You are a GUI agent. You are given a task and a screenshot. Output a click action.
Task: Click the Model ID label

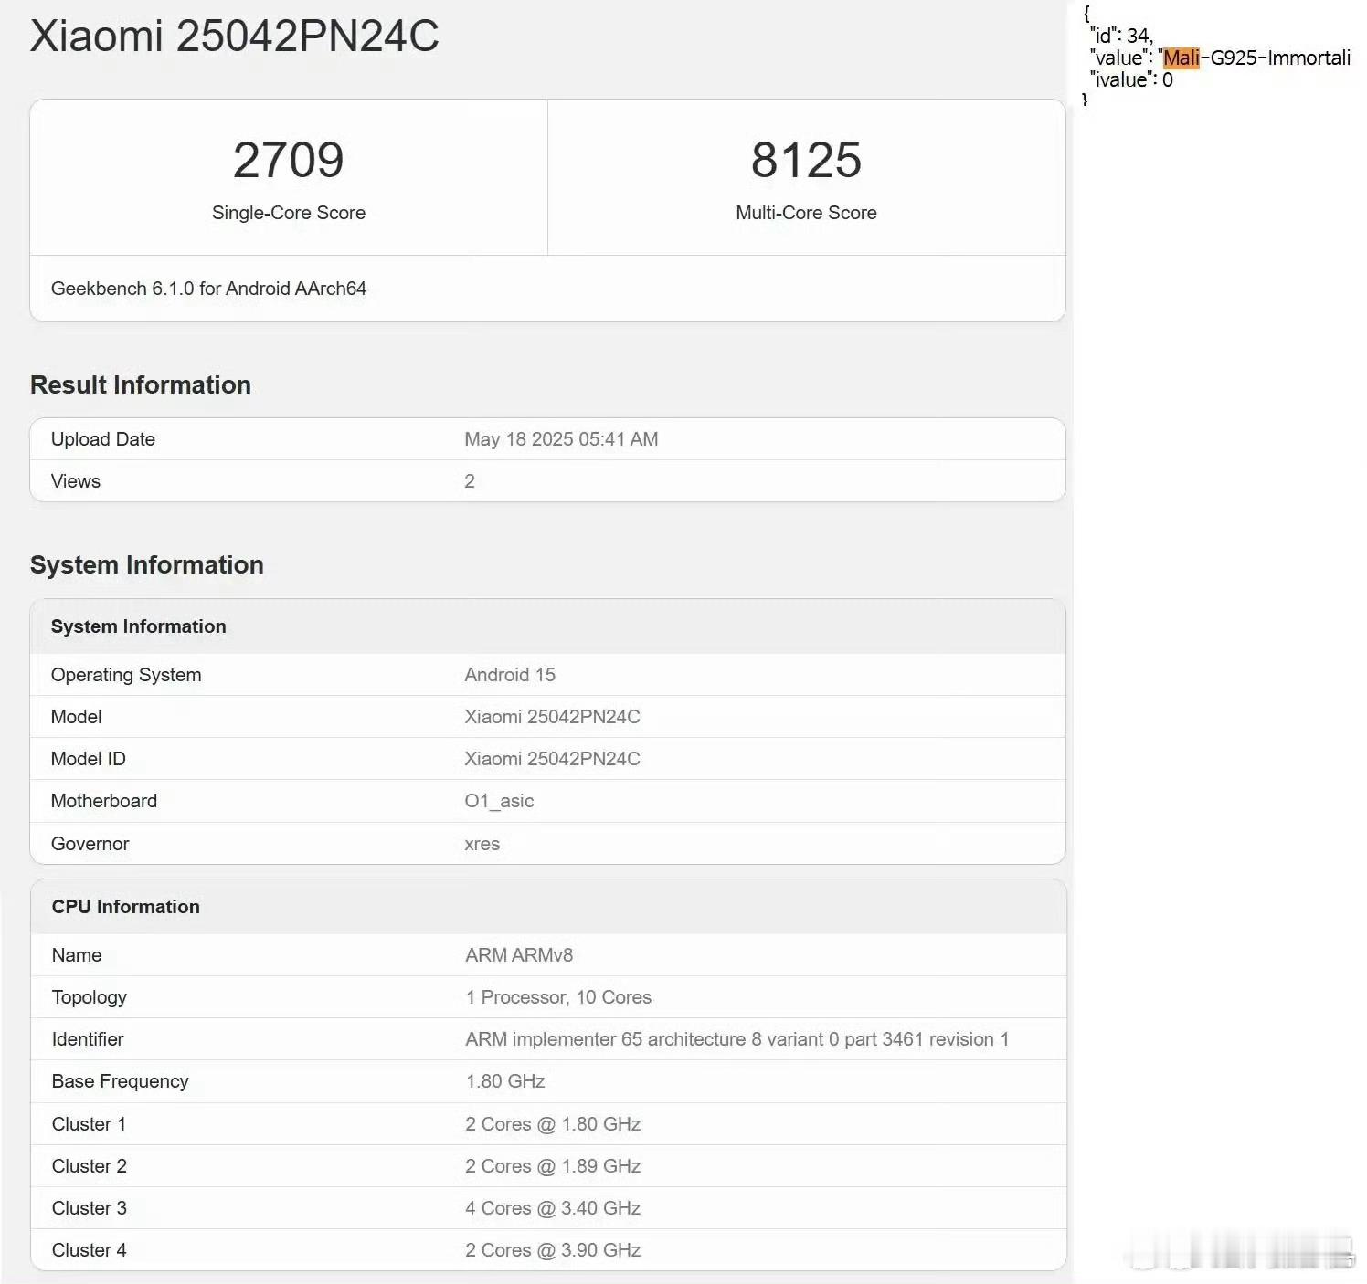(89, 759)
